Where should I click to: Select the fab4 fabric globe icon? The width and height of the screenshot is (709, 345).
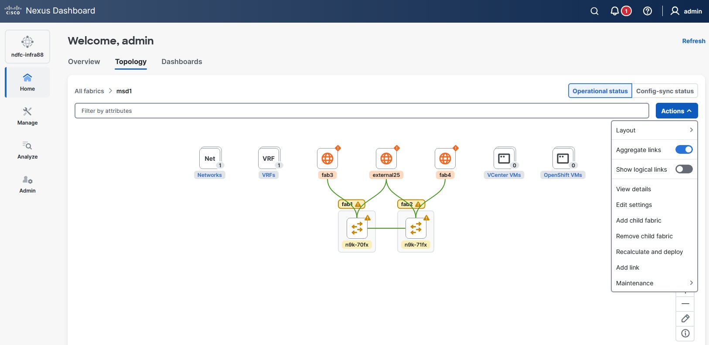(445, 159)
